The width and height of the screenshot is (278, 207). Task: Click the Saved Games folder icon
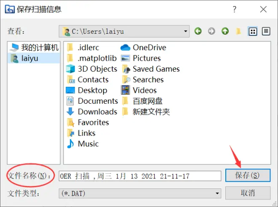coord(126,69)
